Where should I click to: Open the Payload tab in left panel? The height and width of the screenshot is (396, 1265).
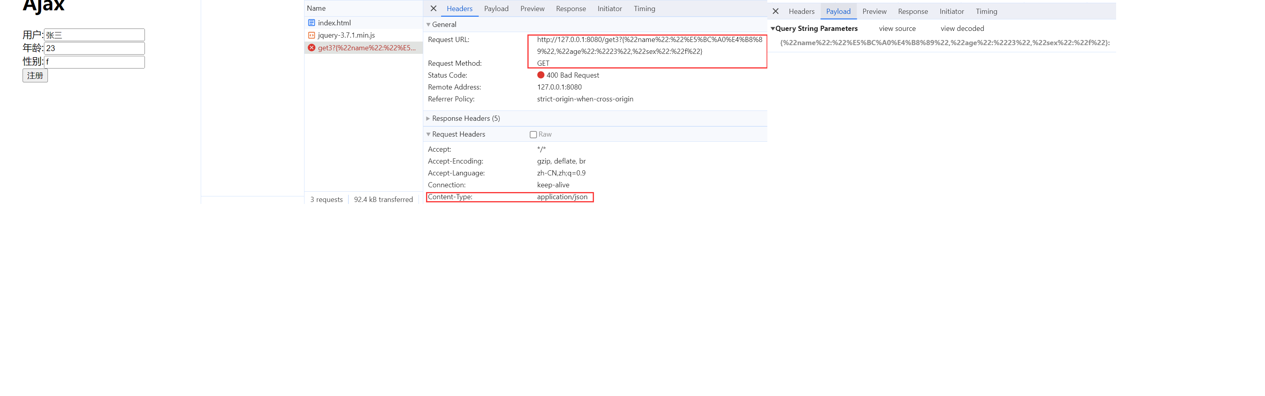coord(496,9)
